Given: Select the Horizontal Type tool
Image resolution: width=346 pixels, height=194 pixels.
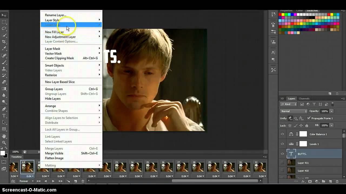Looking at the screenshot, I should (4, 116).
